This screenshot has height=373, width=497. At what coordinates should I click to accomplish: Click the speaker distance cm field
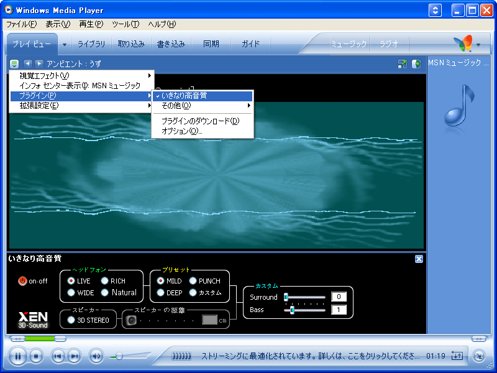[x=210, y=320]
